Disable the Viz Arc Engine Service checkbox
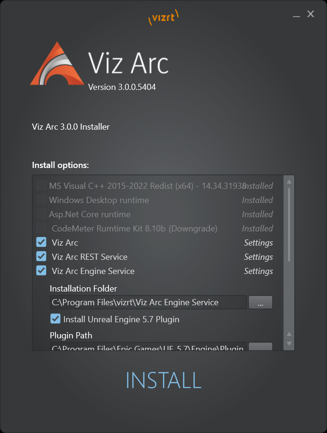The image size is (327, 433). point(41,271)
